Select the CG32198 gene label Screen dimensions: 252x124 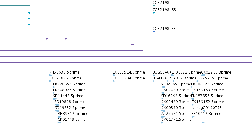click(161, 3)
